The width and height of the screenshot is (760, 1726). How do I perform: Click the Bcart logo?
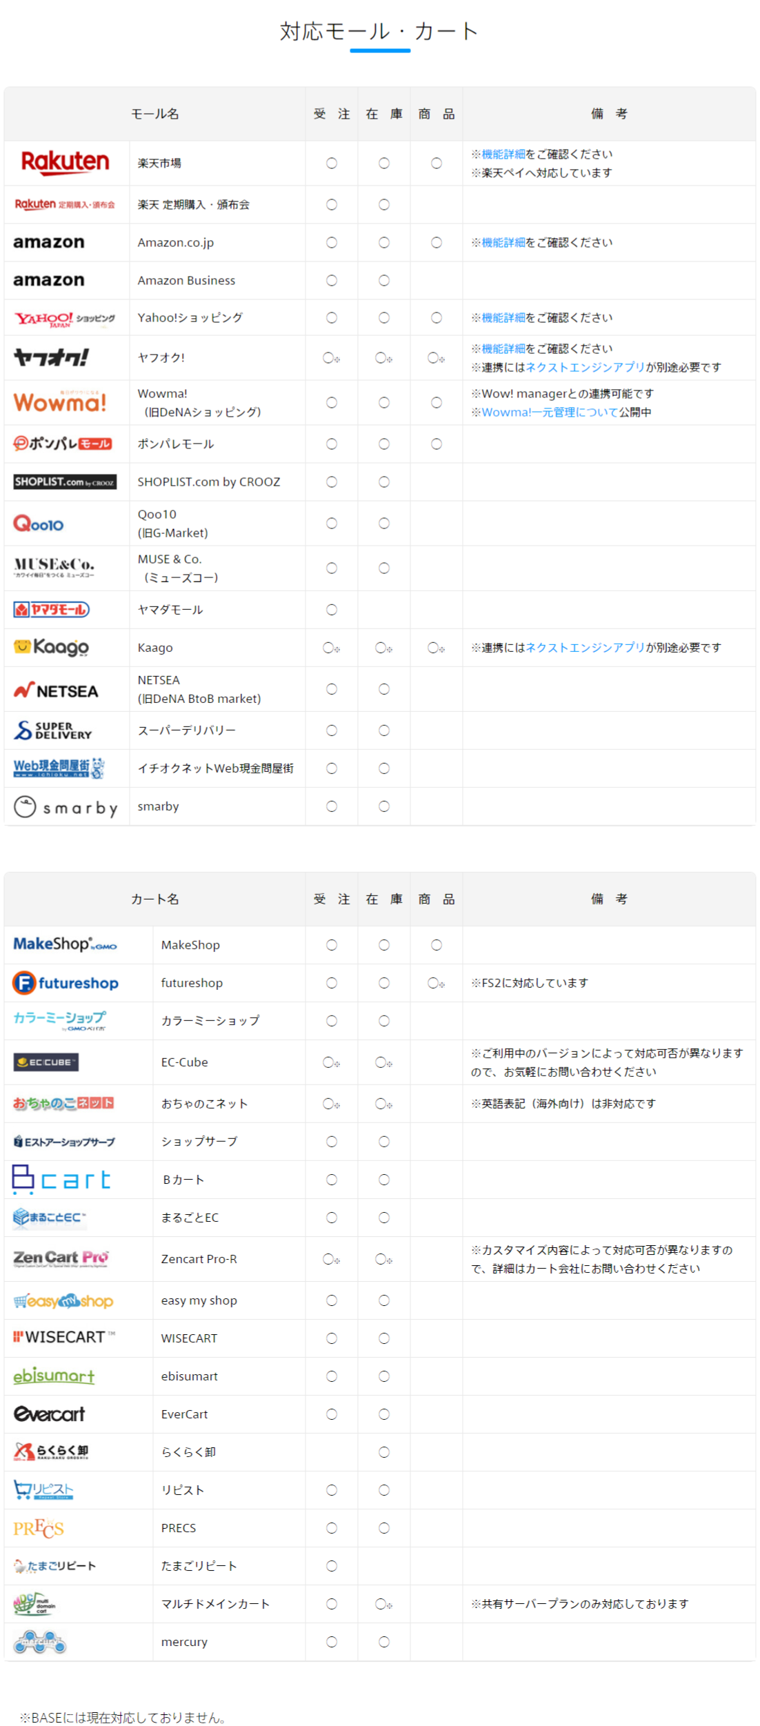point(61,1179)
